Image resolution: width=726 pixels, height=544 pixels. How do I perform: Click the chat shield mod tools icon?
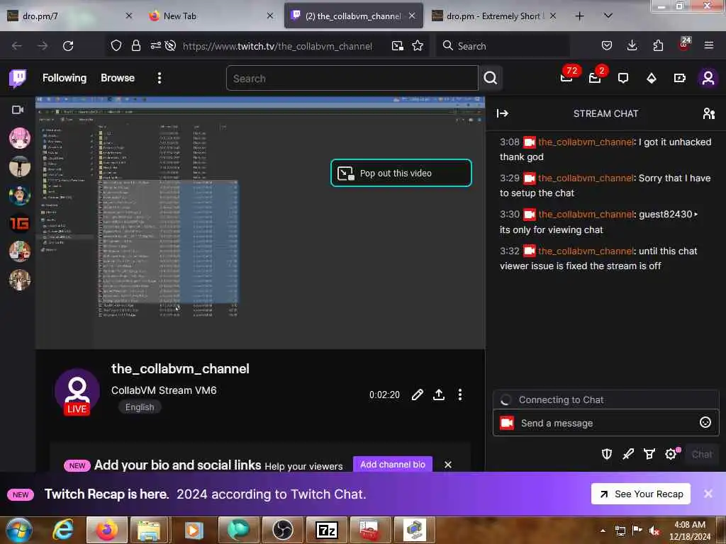tap(607, 454)
